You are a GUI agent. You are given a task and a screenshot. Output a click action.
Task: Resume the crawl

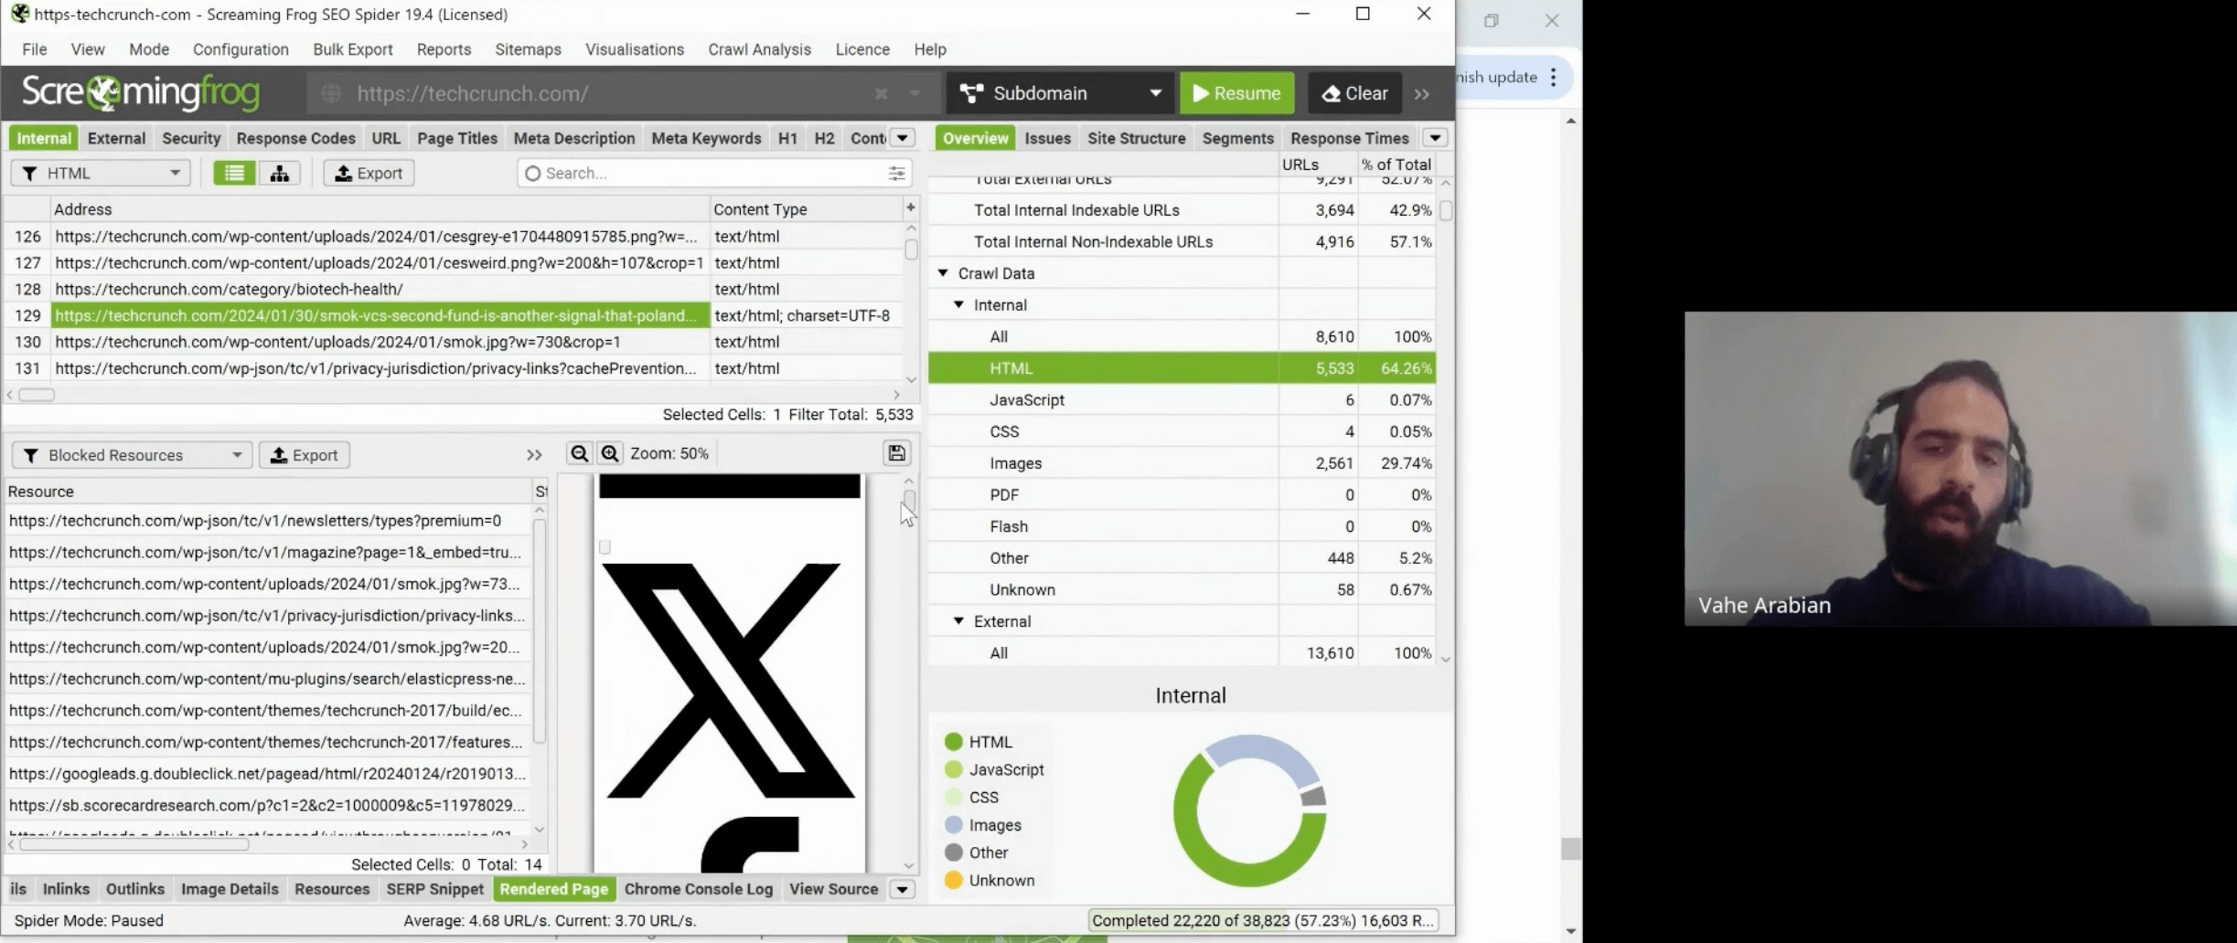point(1236,94)
